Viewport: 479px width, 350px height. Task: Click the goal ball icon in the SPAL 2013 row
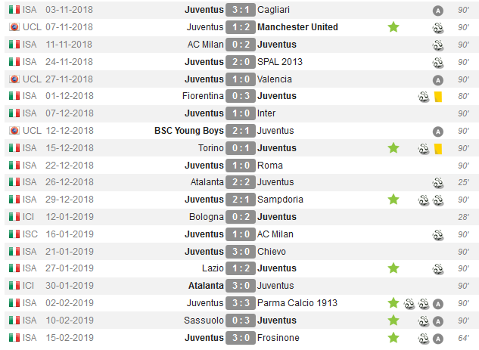click(437, 62)
